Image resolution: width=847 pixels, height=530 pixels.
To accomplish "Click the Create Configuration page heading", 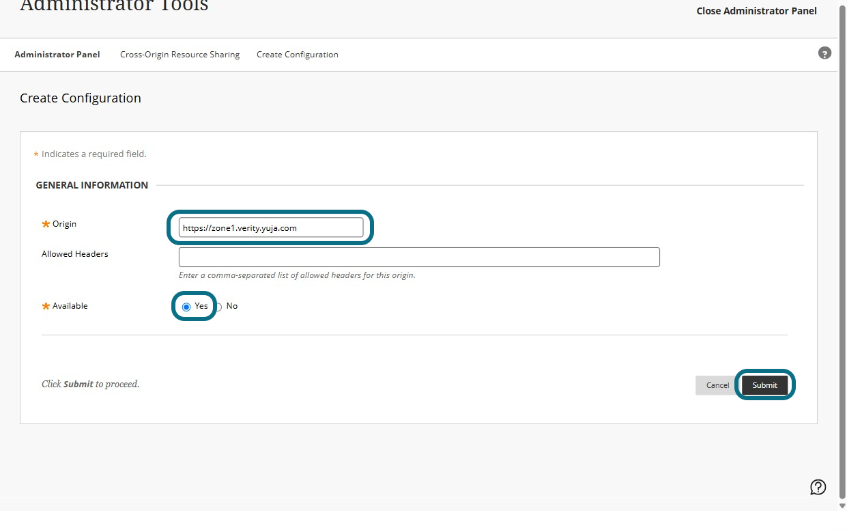I will tap(81, 98).
